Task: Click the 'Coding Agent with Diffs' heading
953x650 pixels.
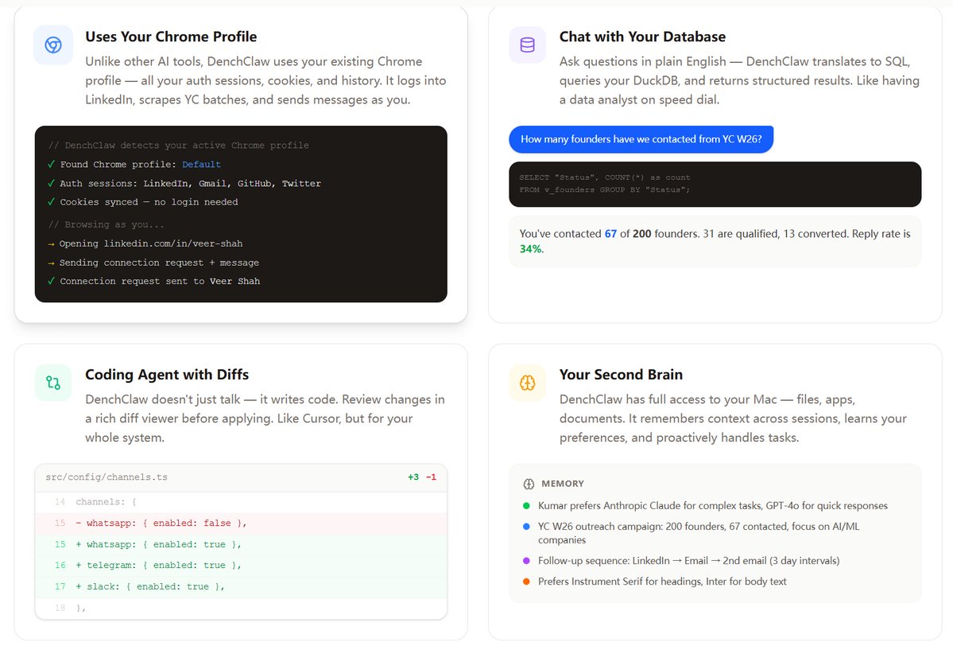Action: pos(167,374)
